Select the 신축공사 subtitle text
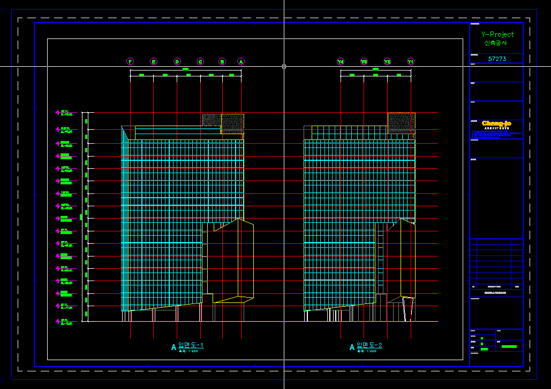 tap(495, 43)
